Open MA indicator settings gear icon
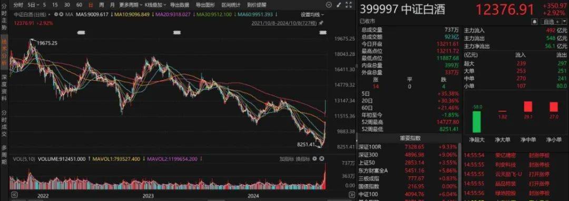The height and width of the screenshot is (201, 569). (x=56, y=15)
